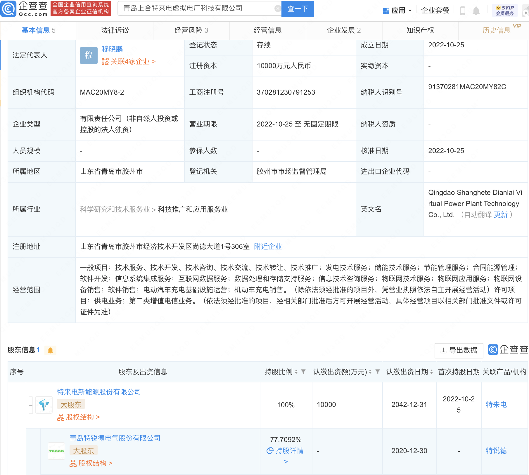Click 科技推广和应用服务业 industry text

pos(193,209)
